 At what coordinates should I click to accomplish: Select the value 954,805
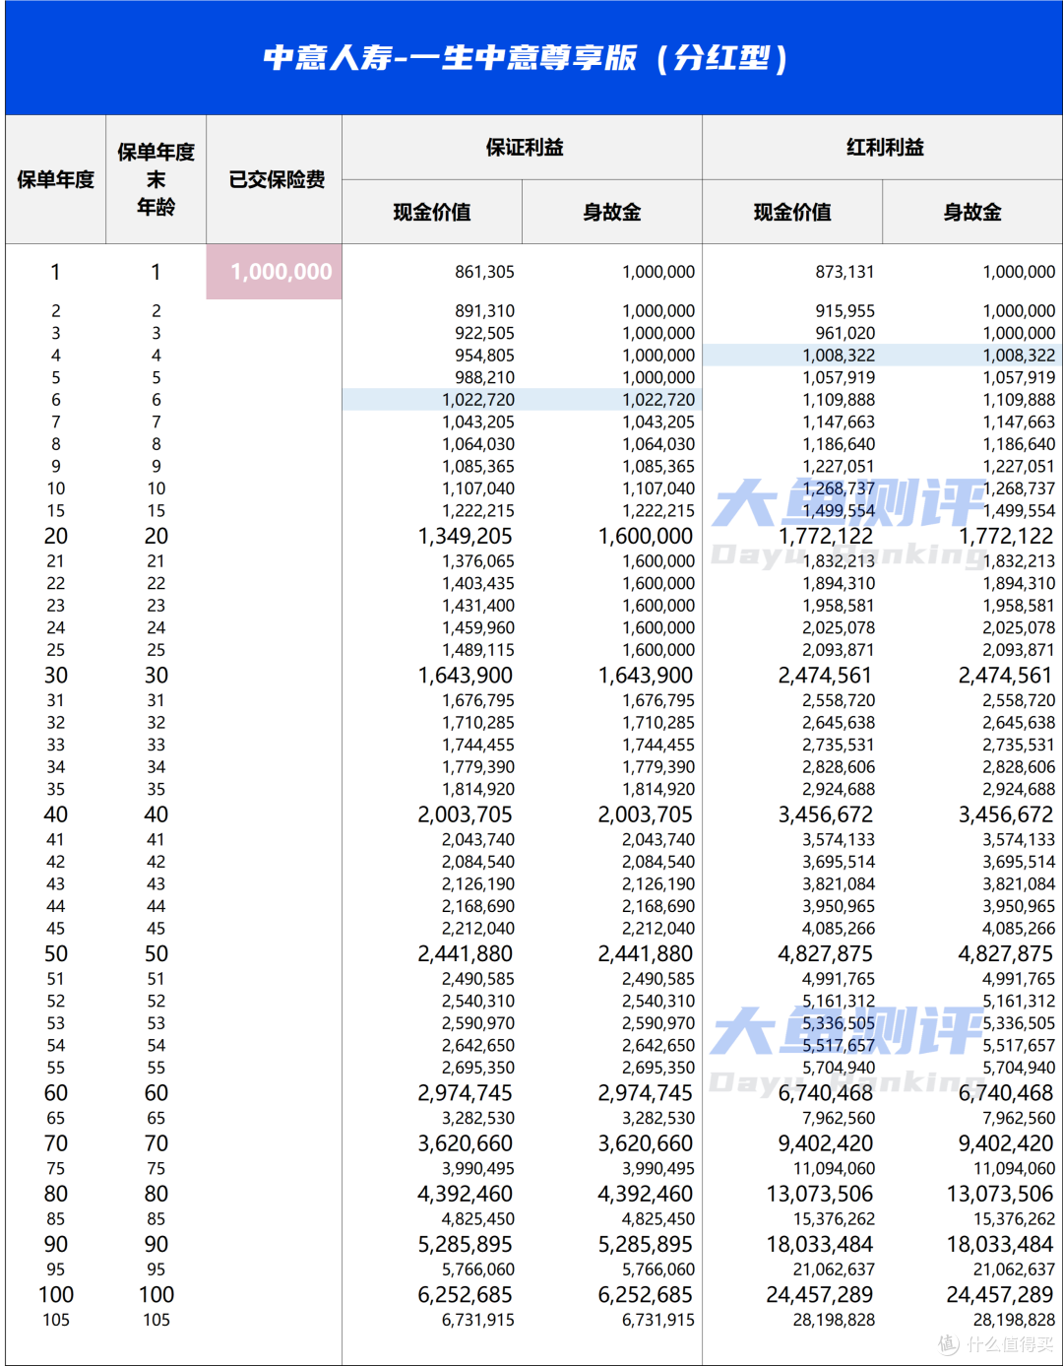point(484,356)
